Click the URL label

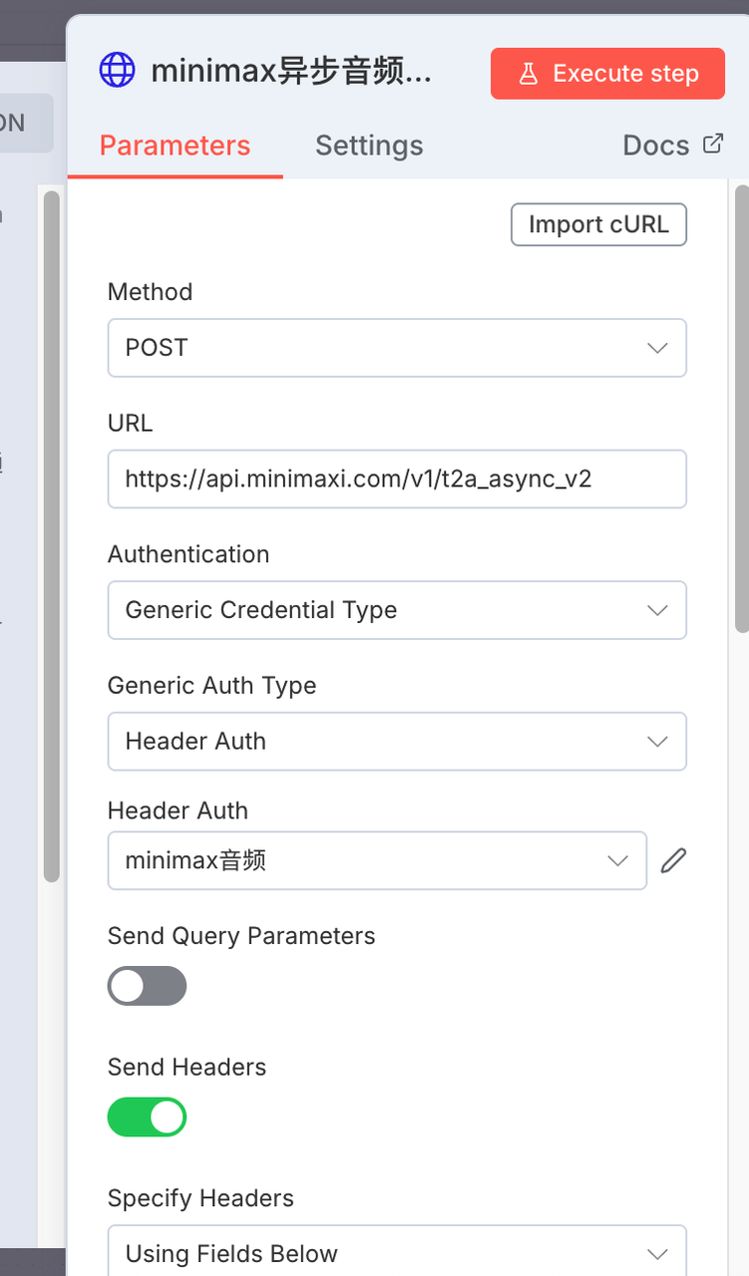coord(130,424)
